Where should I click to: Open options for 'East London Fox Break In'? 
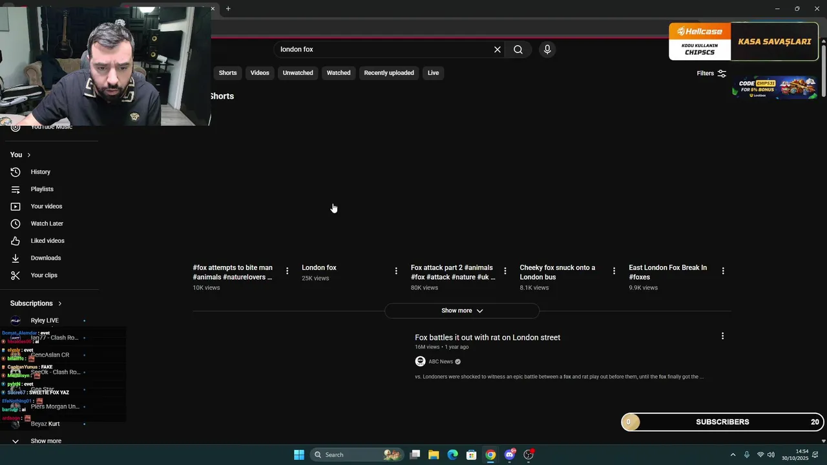click(723, 271)
